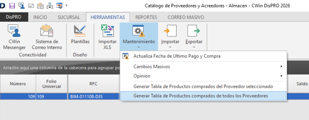Switch to the REPORTES tab
309x120 pixels.
[146, 17]
